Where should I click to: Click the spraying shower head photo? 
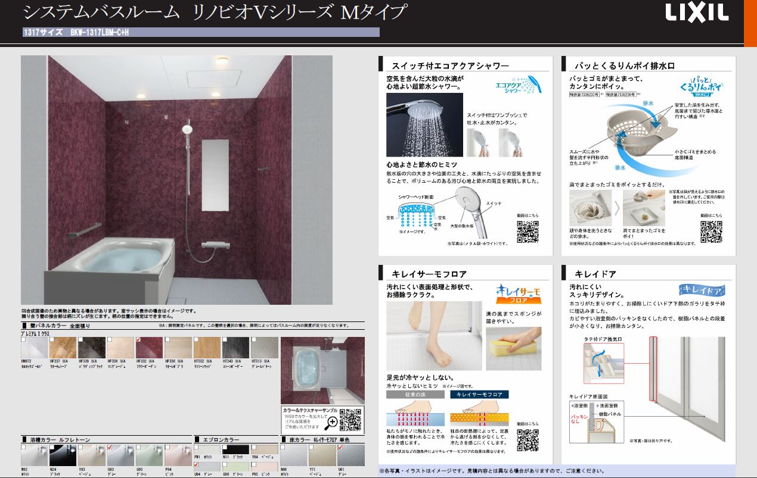(424, 124)
